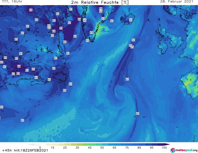Click the '90' humidity label over Iceland
Screen dimensions: 198x153
coord(131,20)
